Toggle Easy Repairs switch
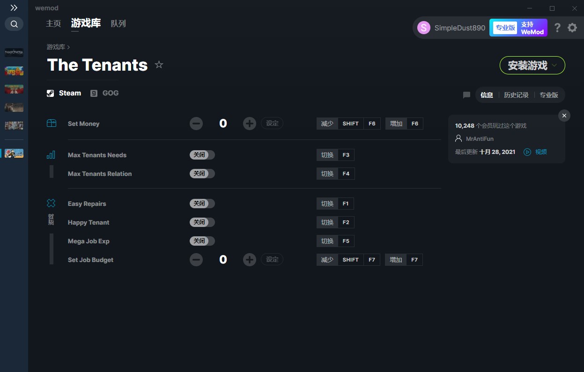The image size is (584, 372). [x=202, y=204]
